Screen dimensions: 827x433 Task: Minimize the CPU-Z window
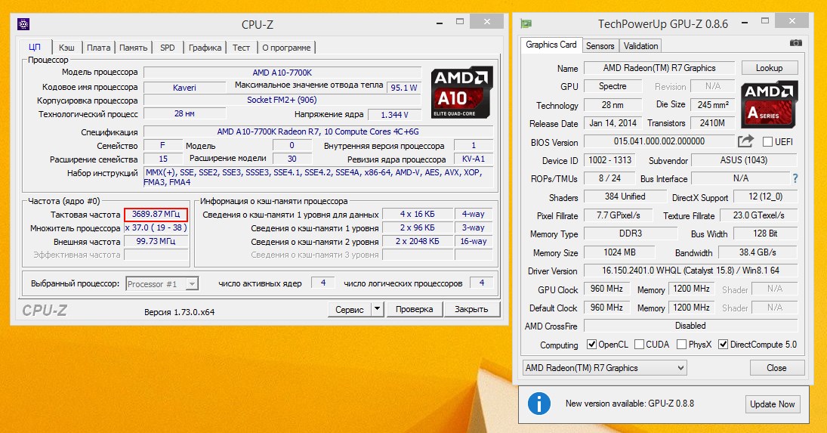point(440,22)
